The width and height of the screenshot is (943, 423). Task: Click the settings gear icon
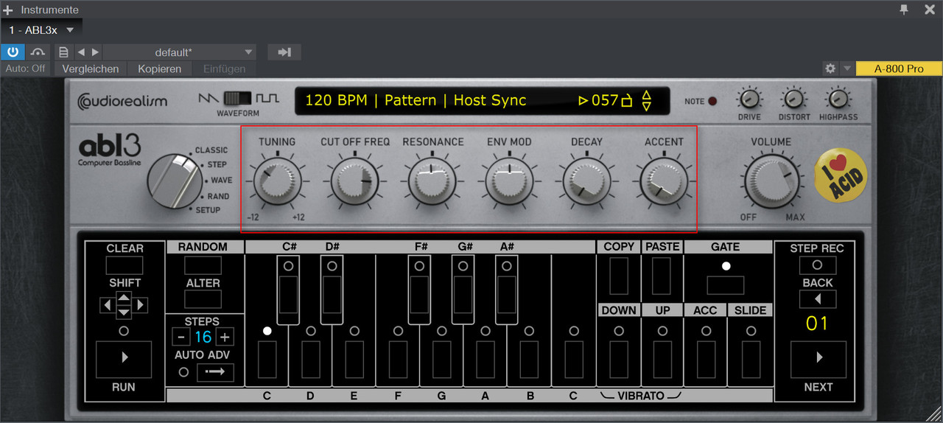pos(830,69)
